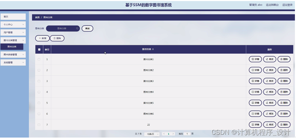Open 详情 for row 图书分类2
Screen dimensions: 296x139
[255, 70]
